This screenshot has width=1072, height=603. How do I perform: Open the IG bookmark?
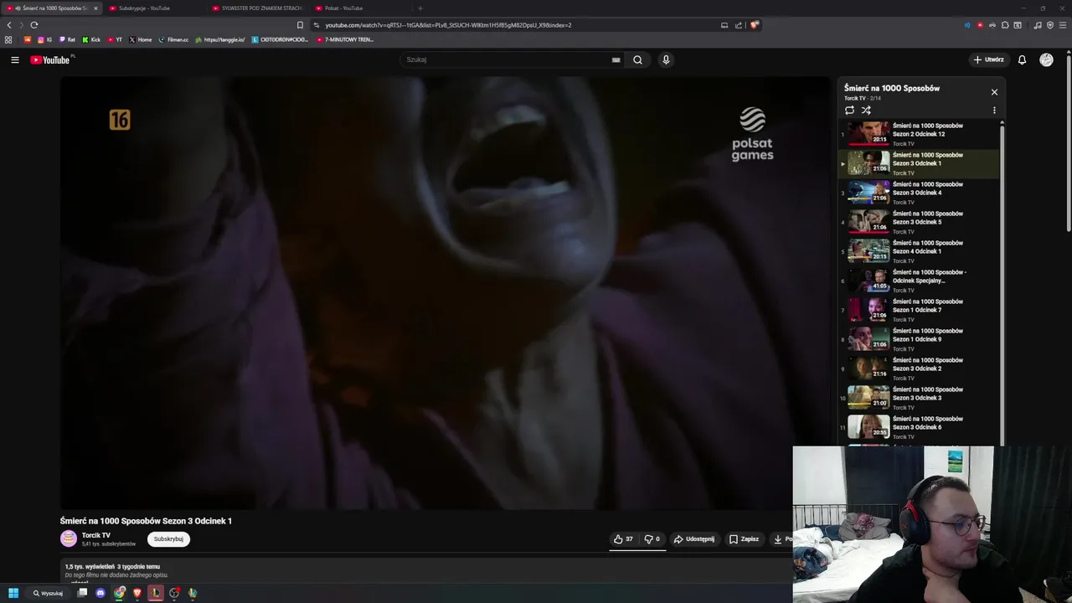[44, 39]
